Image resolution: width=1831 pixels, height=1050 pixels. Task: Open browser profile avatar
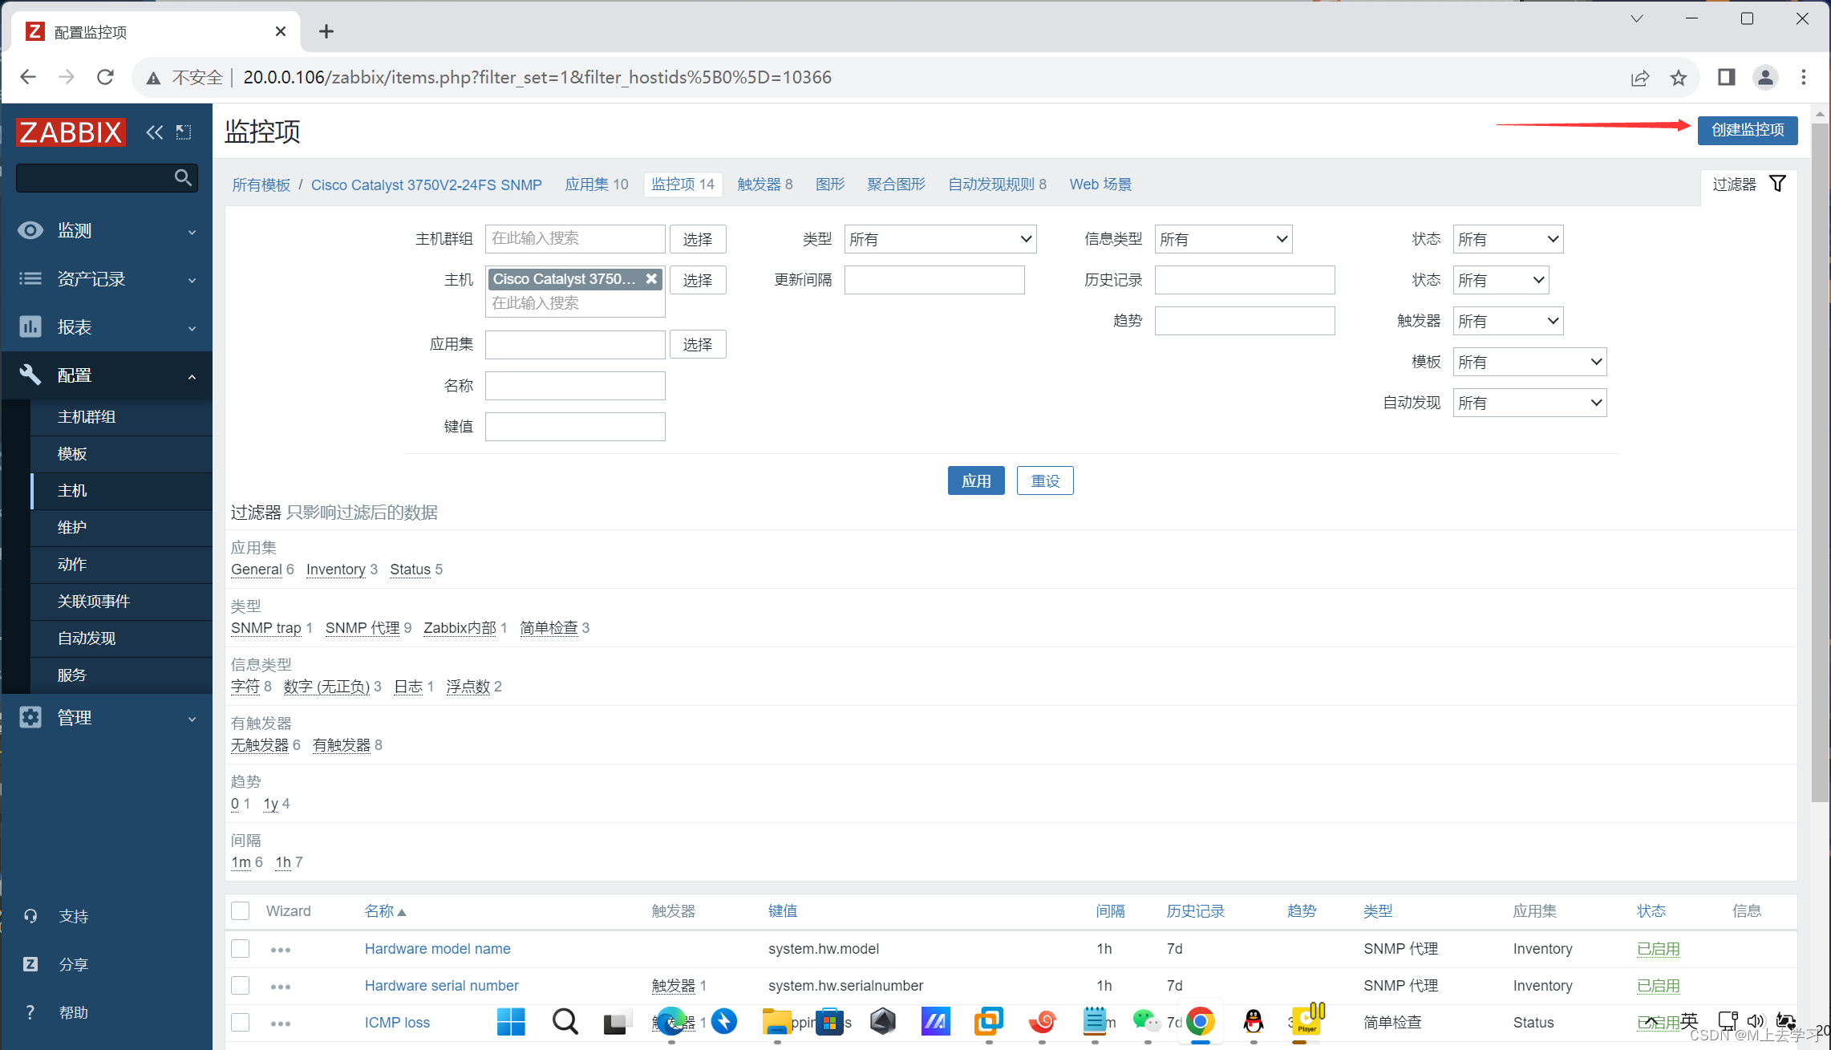tap(1765, 77)
